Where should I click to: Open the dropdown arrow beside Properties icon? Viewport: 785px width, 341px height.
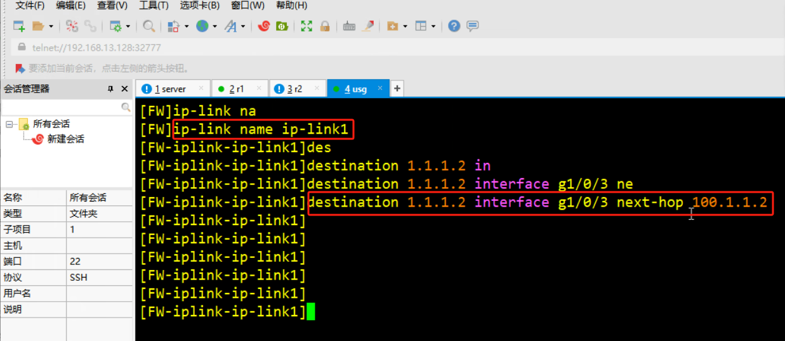point(128,26)
